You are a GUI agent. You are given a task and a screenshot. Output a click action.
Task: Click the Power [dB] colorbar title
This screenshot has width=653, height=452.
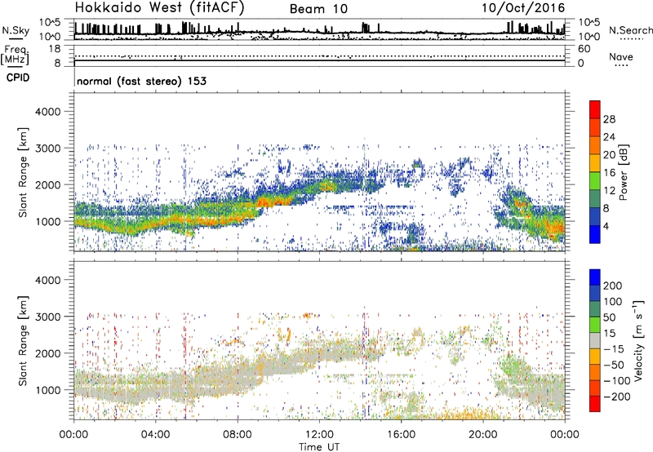[623, 172]
